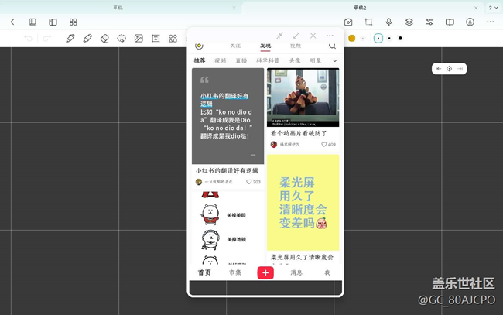Click the redo arrow
This screenshot has width=503, height=315.
coord(47,39)
